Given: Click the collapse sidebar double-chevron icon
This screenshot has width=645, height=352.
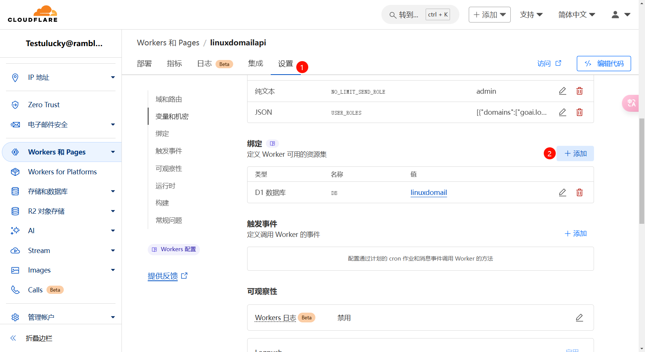Looking at the screenshot, I should [x=13, y=338].
